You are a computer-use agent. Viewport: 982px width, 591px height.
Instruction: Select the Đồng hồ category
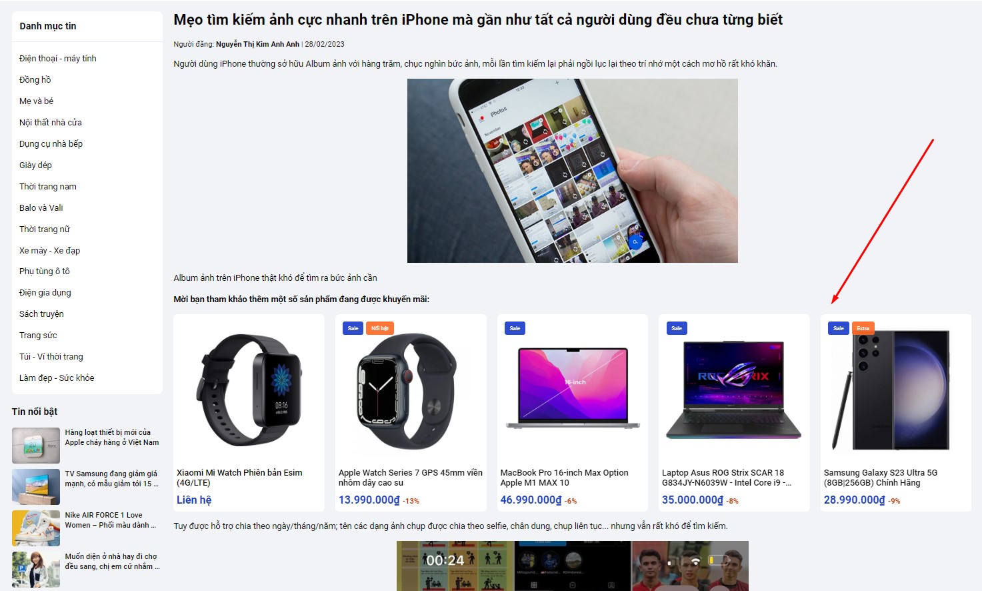[x=35, y=80]
